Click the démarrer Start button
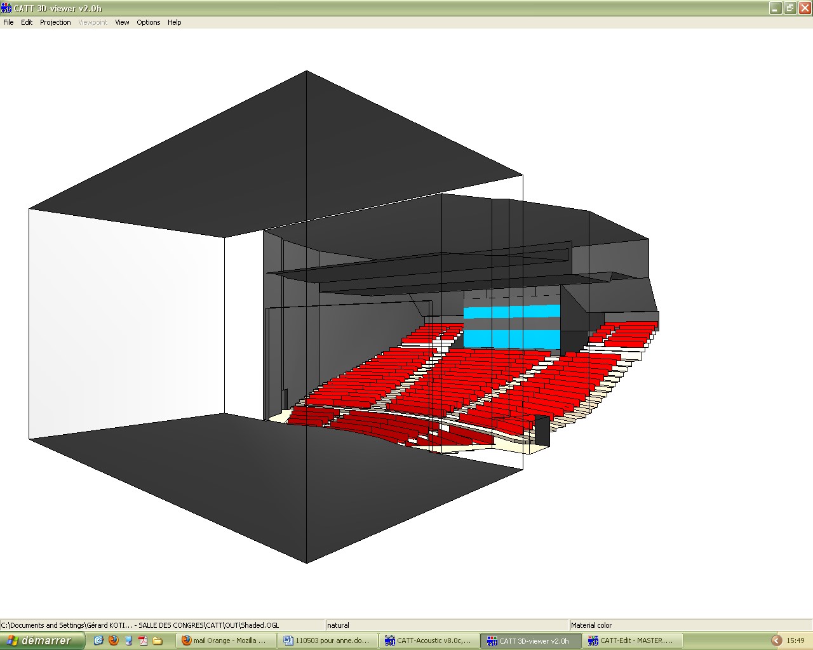 42,640
